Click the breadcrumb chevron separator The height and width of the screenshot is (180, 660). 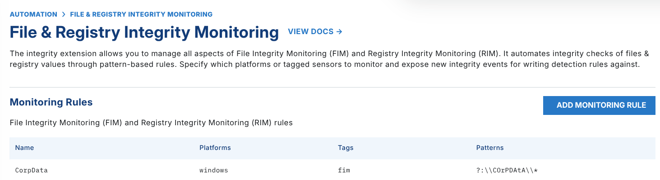pyautogui.click(x=64, y=14)
